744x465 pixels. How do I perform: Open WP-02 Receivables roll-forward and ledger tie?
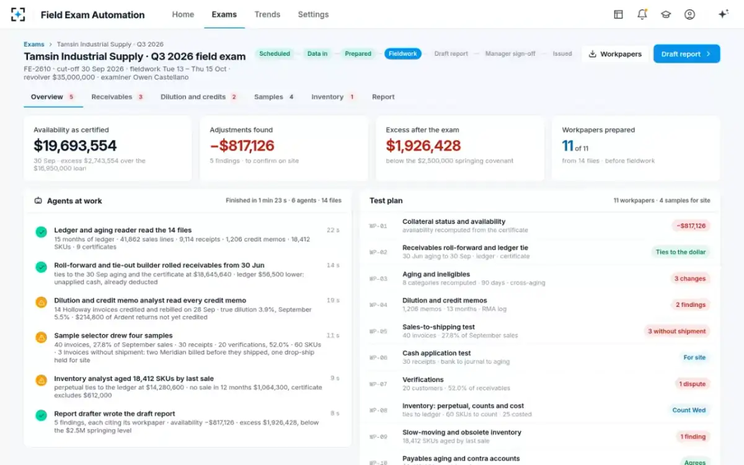tap(539, 252)
